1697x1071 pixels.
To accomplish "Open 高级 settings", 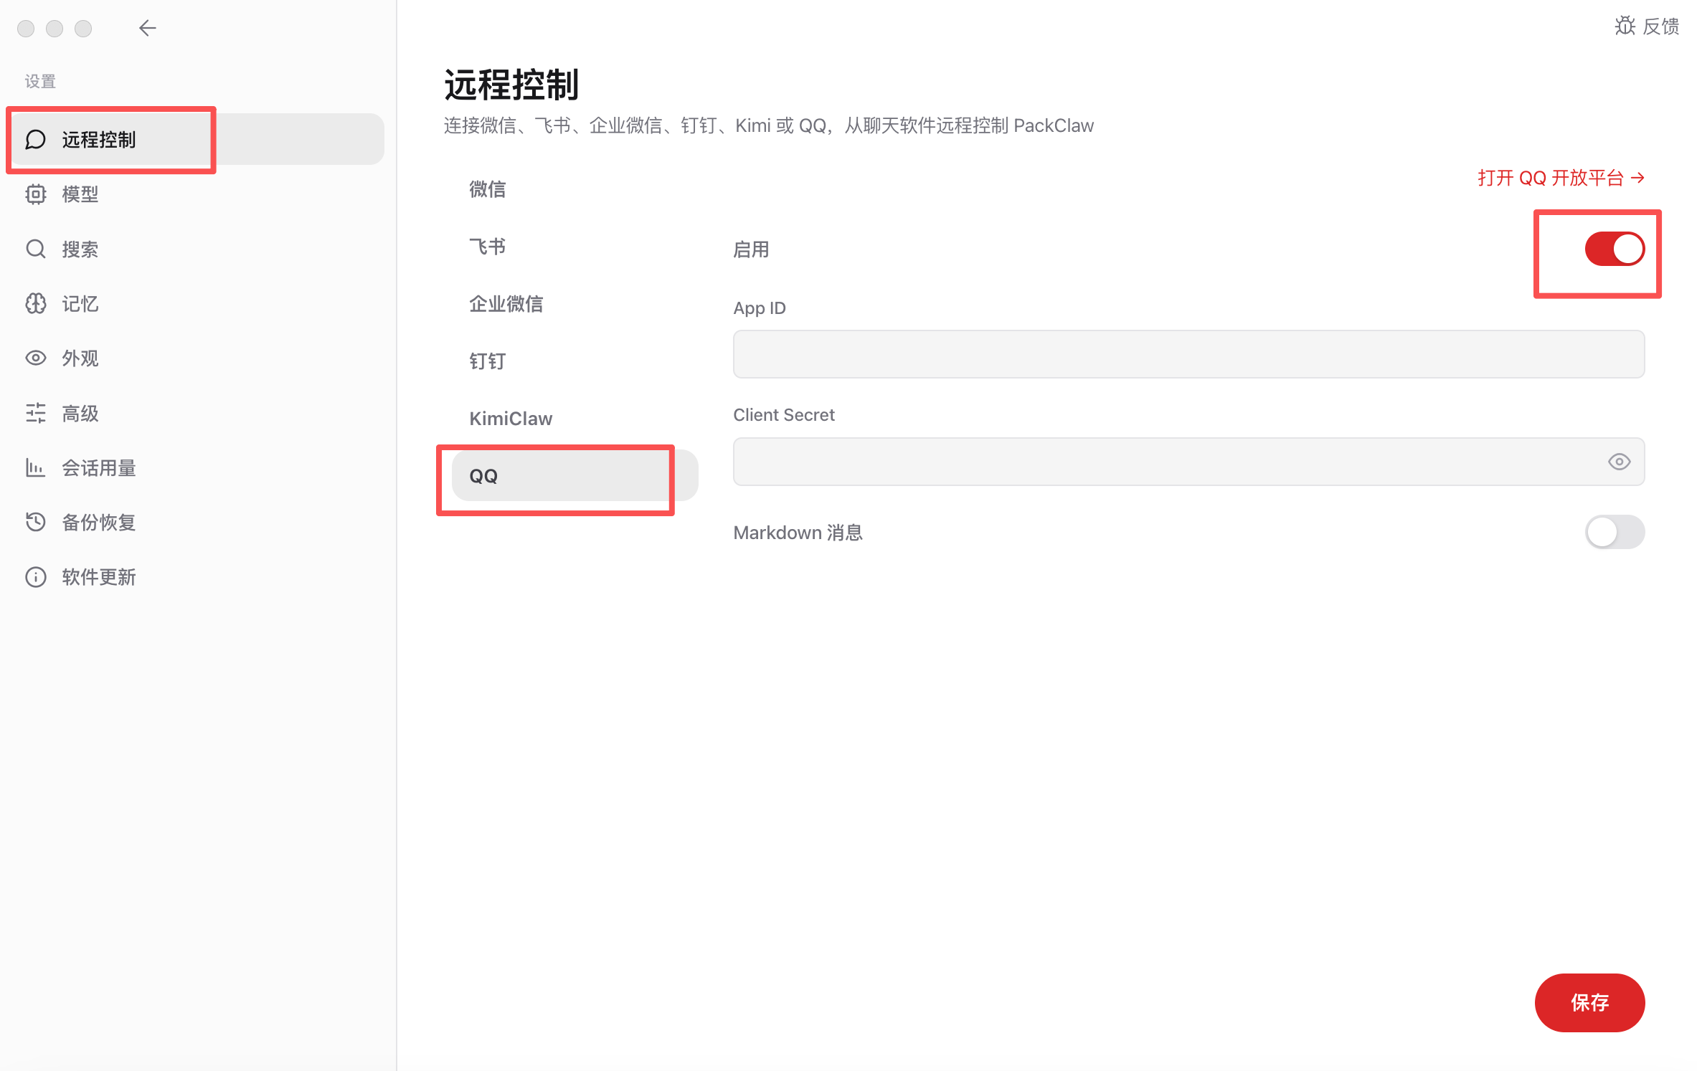I will (x=198, y=413).
